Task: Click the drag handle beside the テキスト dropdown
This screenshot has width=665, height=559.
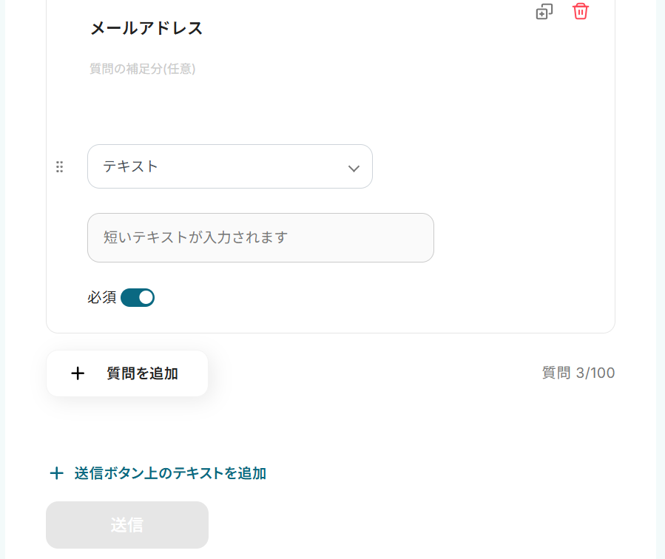Action: pos(60,167)
